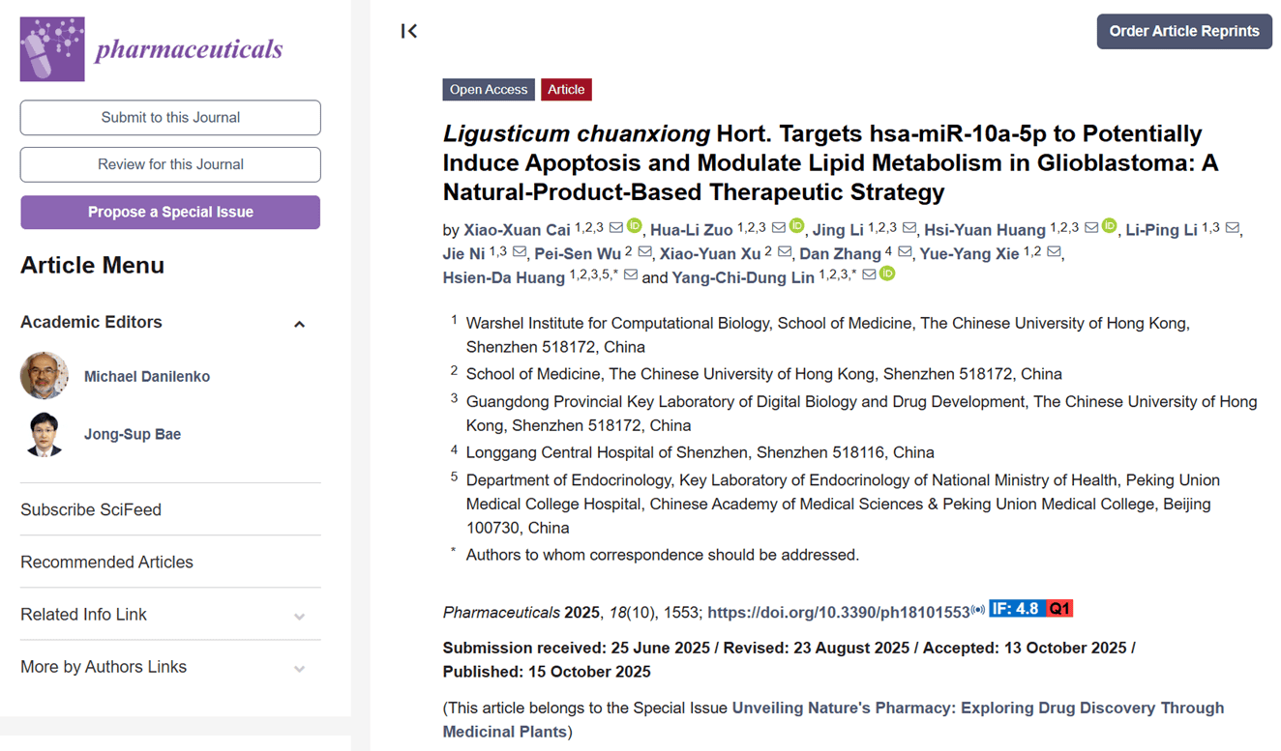Open Yang-Chi-Dung Lin's ORCID icon

[886, 274]
